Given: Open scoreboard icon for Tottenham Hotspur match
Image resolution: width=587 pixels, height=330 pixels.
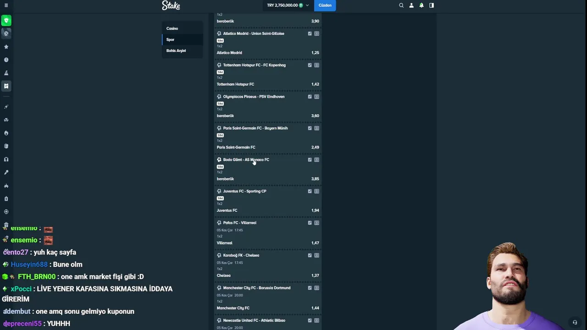Looking at the screenshot, I should pos(316,65).
